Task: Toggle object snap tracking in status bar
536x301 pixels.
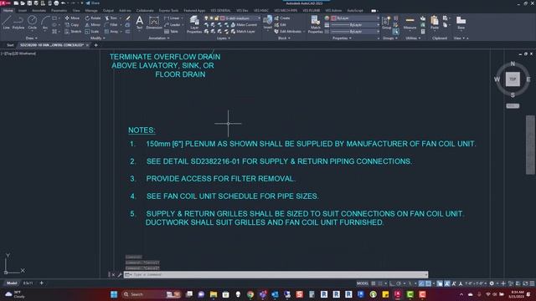Action: [x=421, y=283]
